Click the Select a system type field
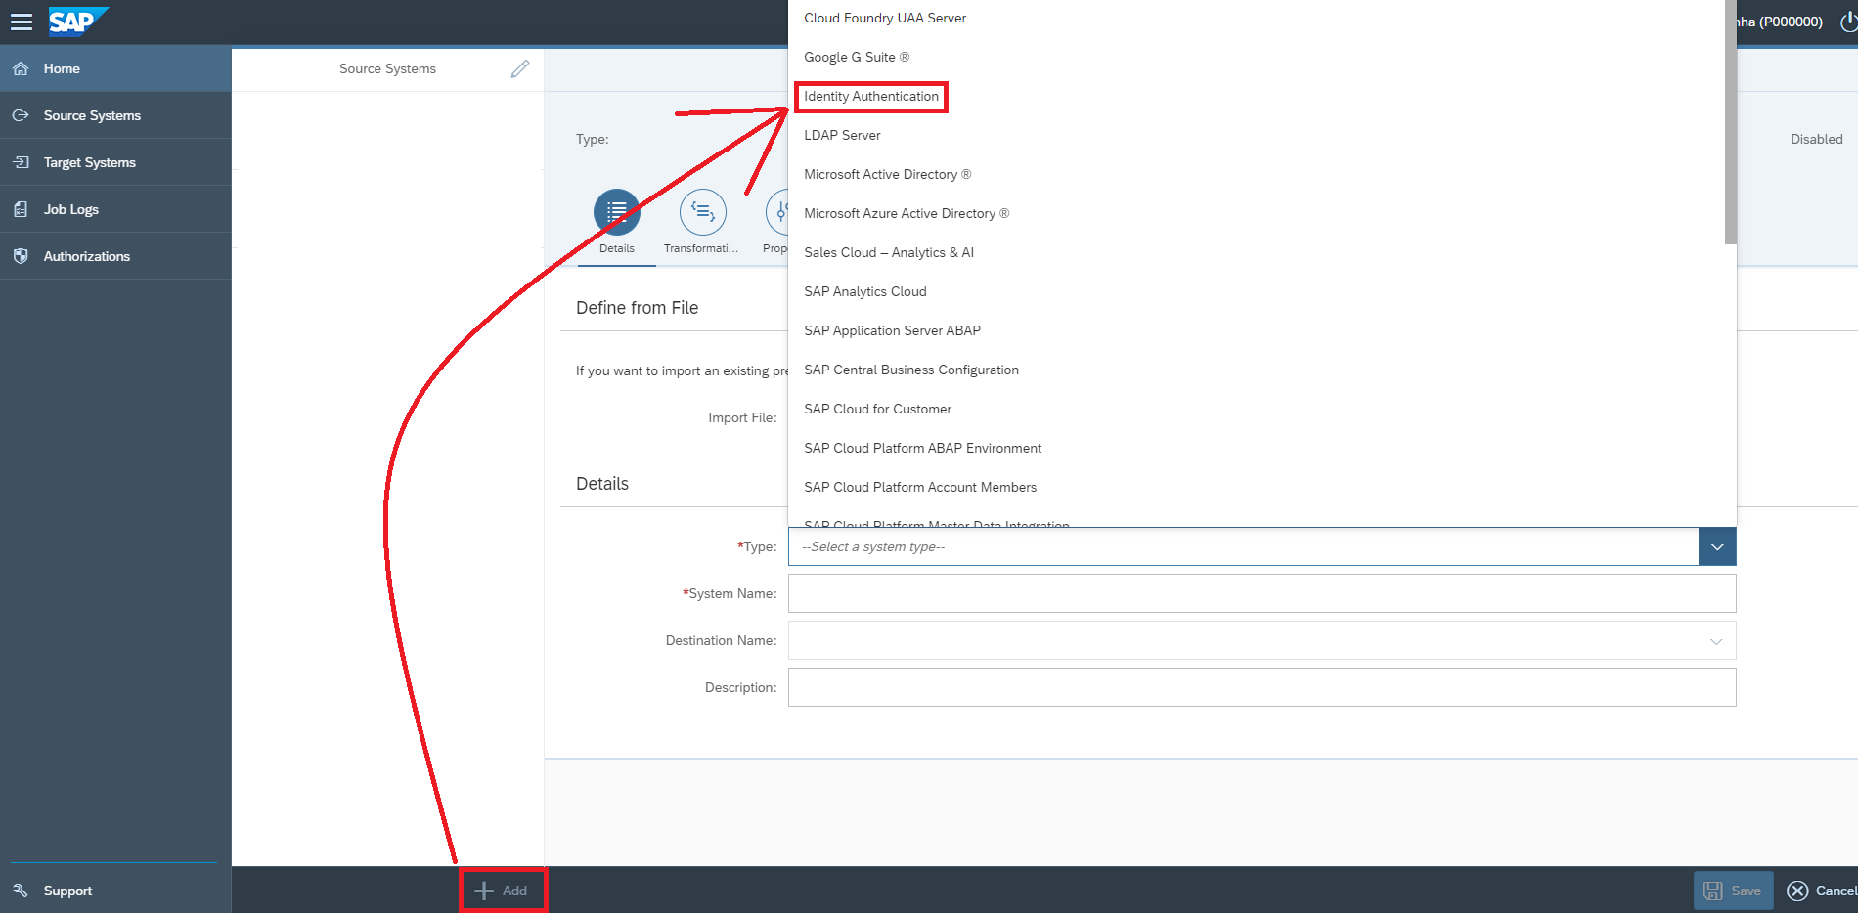Viewport: 1858px width, 913px height. click(x=1244, y=546)
